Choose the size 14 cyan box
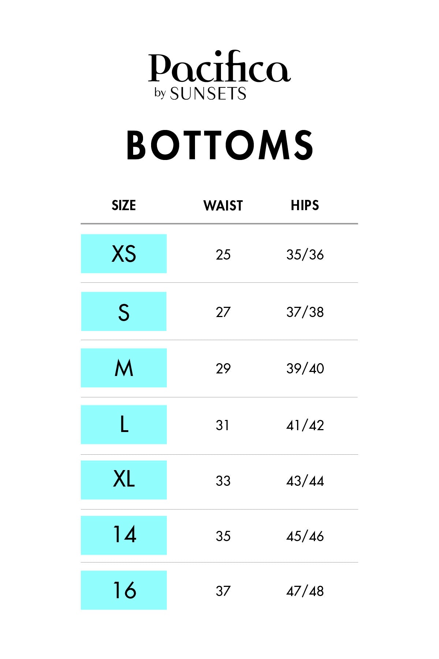The image size is (439, 659). pyautogui.click(x=124, y=535)
